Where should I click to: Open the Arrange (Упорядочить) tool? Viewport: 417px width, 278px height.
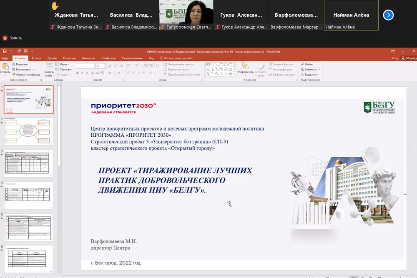(245, 67)
